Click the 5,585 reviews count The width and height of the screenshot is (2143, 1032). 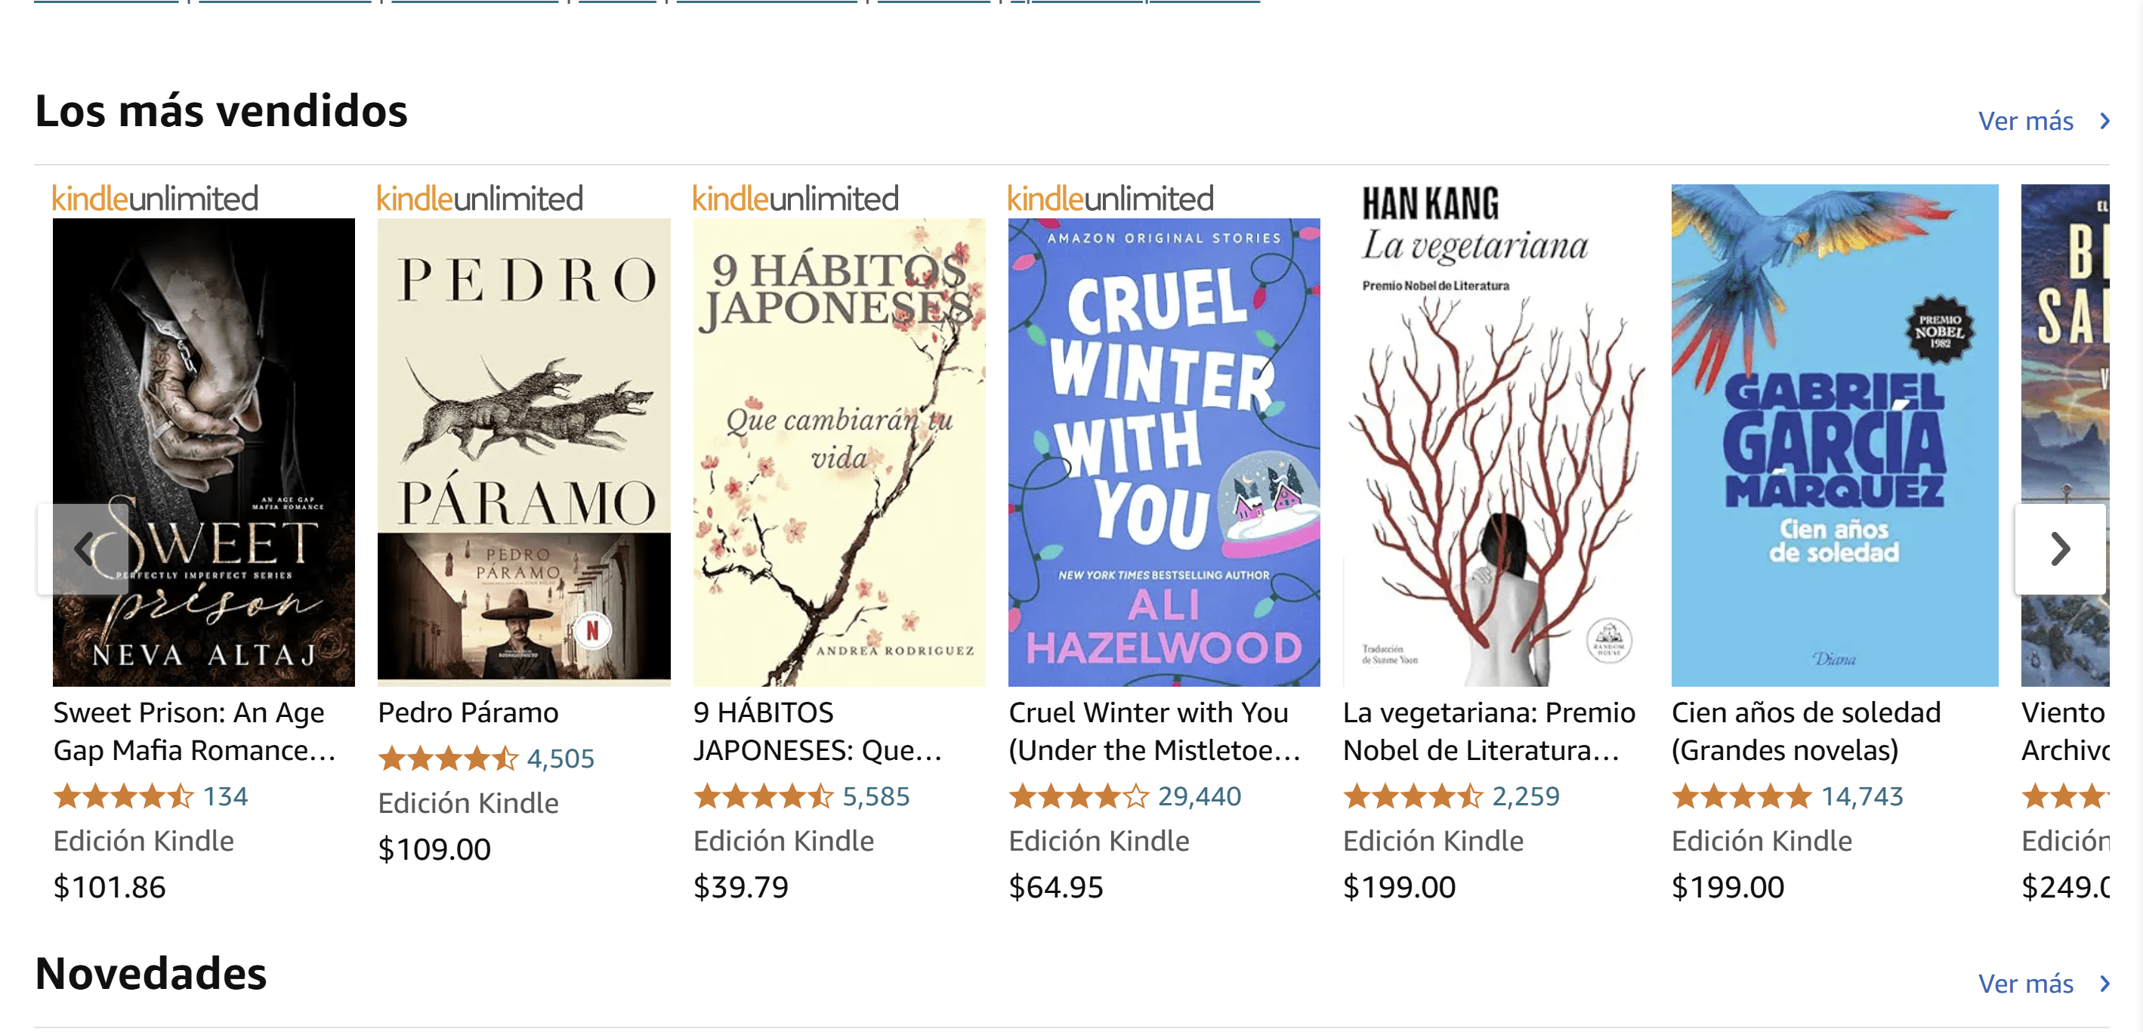coord(876,796)
